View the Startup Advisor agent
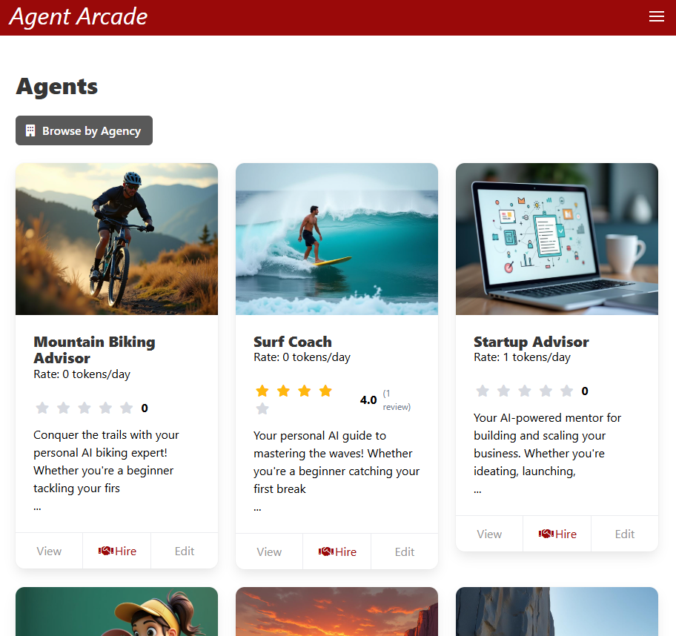The image size is (676, 636). pos(489,534)
